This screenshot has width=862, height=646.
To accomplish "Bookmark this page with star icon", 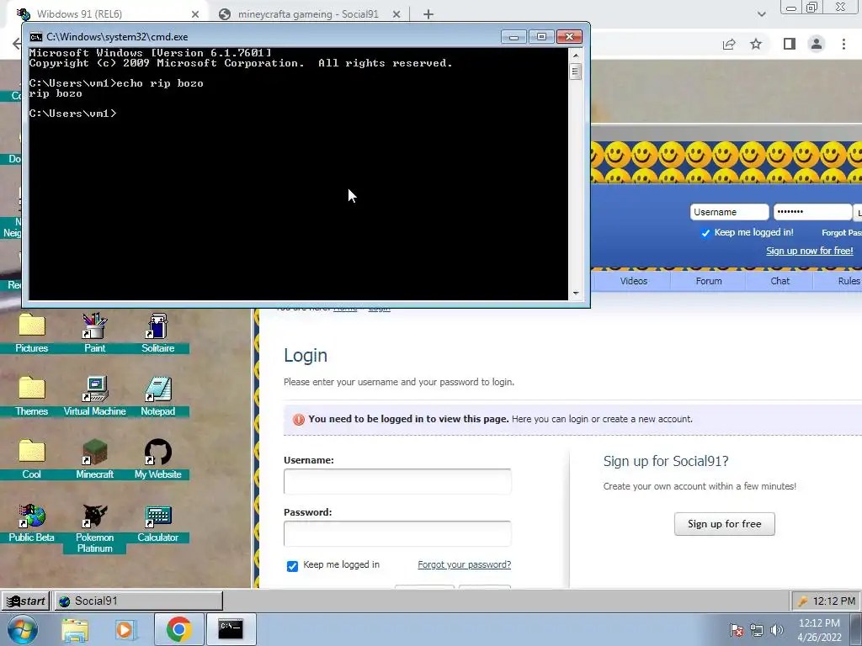I will (756, 44).
